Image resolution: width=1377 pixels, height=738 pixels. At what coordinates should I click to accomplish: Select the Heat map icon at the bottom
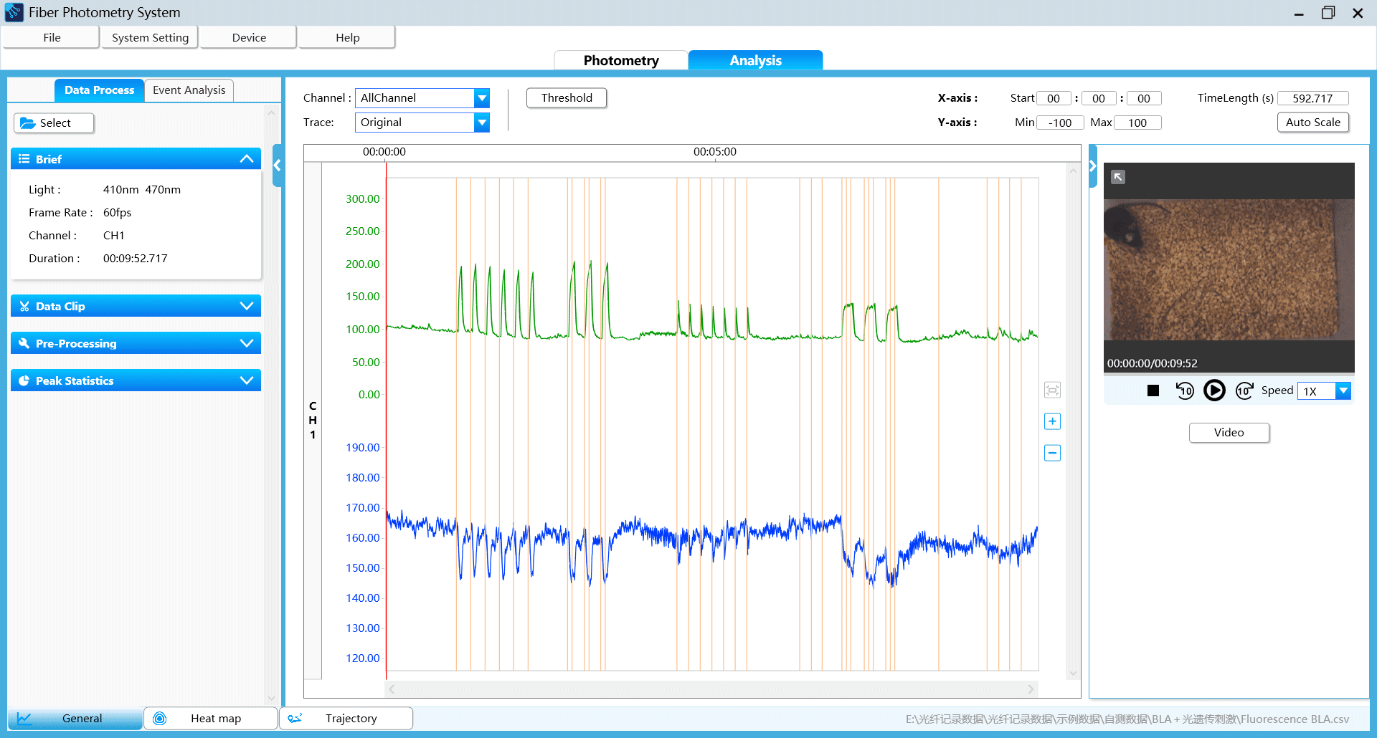[x=159, y=718]
